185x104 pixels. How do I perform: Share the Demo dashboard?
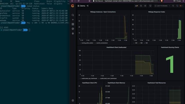click(x=88, y=6)
